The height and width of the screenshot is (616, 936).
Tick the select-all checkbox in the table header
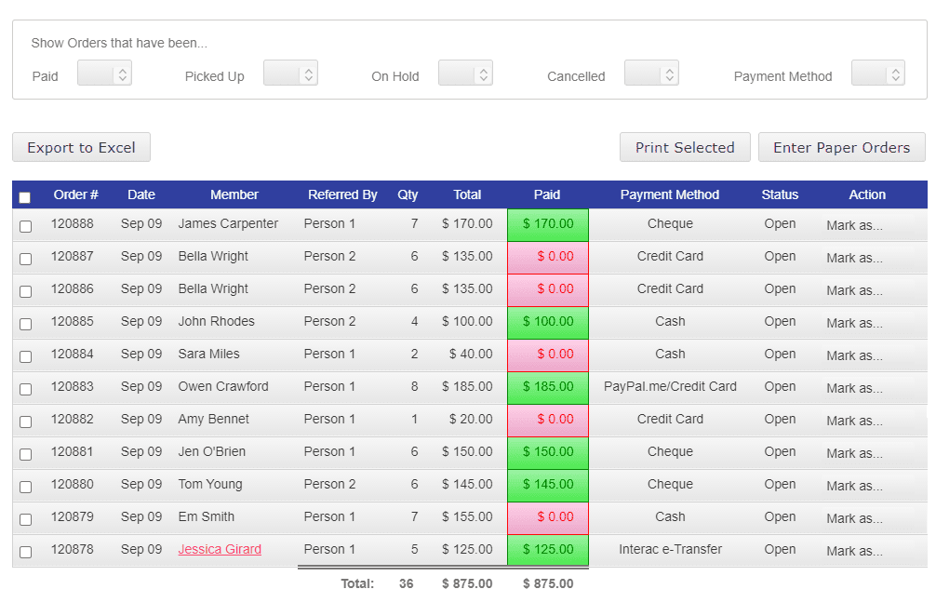pyautogui.click(x=24, y=197)
